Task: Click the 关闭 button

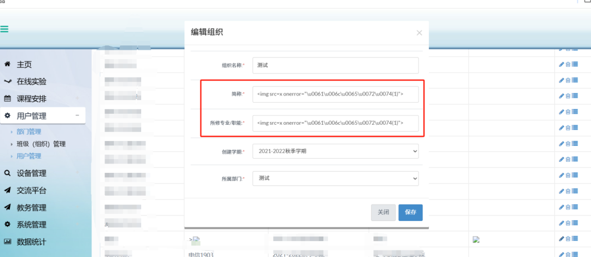Action: click(x=383, y=213)
